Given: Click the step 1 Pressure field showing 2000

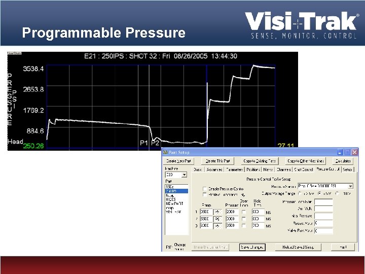Looking at the screenshot, I should [232, 212].
